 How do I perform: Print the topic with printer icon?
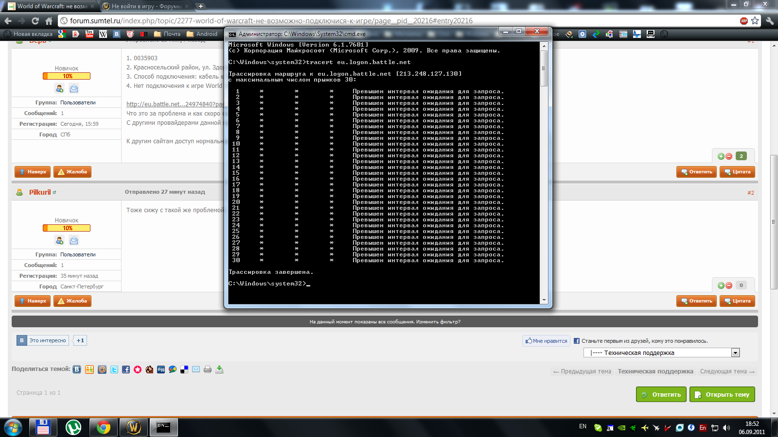coord(208,370)
